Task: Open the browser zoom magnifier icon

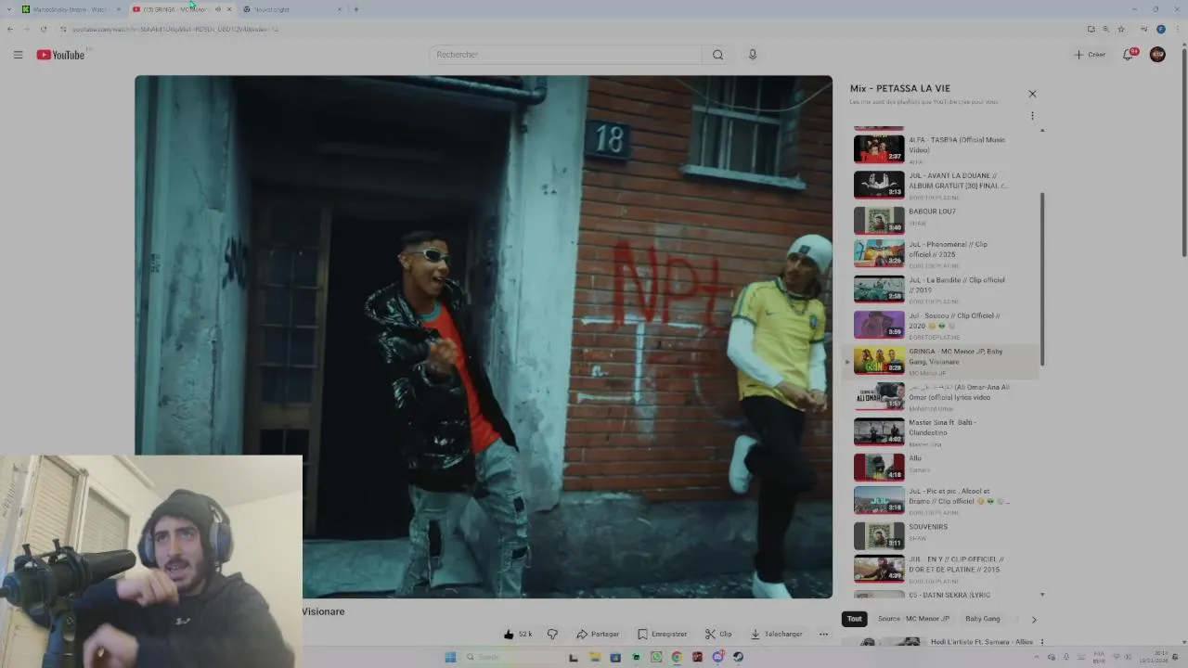Action: tap(1106, 29)
